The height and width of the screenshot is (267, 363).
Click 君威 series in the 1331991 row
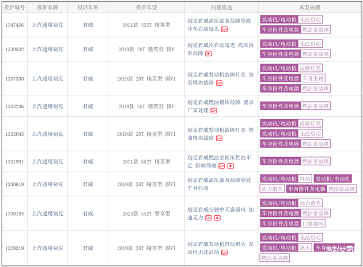point(88,162)
